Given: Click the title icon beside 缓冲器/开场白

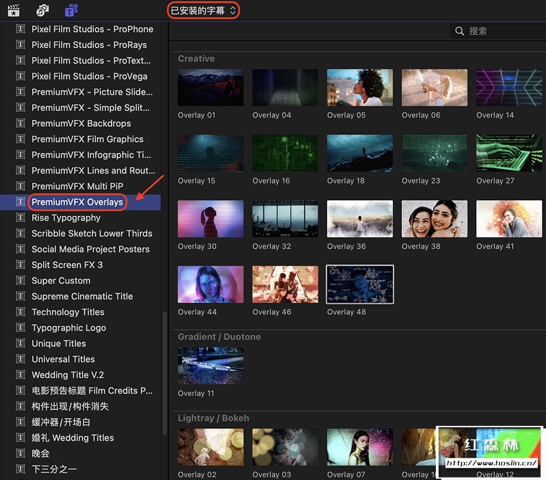Looking at the screenshot, I should point(20,422).
